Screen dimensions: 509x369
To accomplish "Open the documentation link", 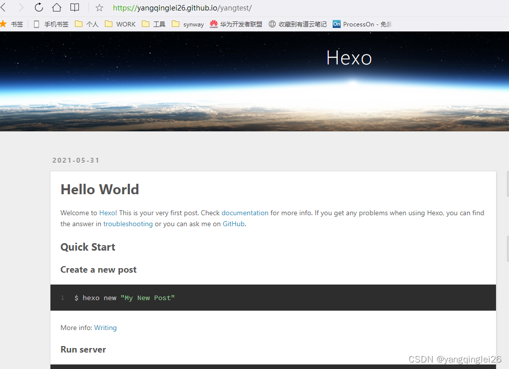I will 245,213.
